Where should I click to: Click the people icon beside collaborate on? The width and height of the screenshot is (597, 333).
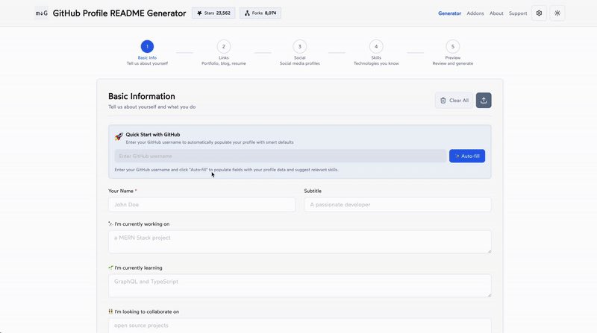[110, 311]
